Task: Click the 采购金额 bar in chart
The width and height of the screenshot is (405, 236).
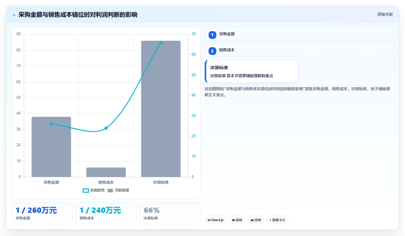Action: (x=51, y=147)
